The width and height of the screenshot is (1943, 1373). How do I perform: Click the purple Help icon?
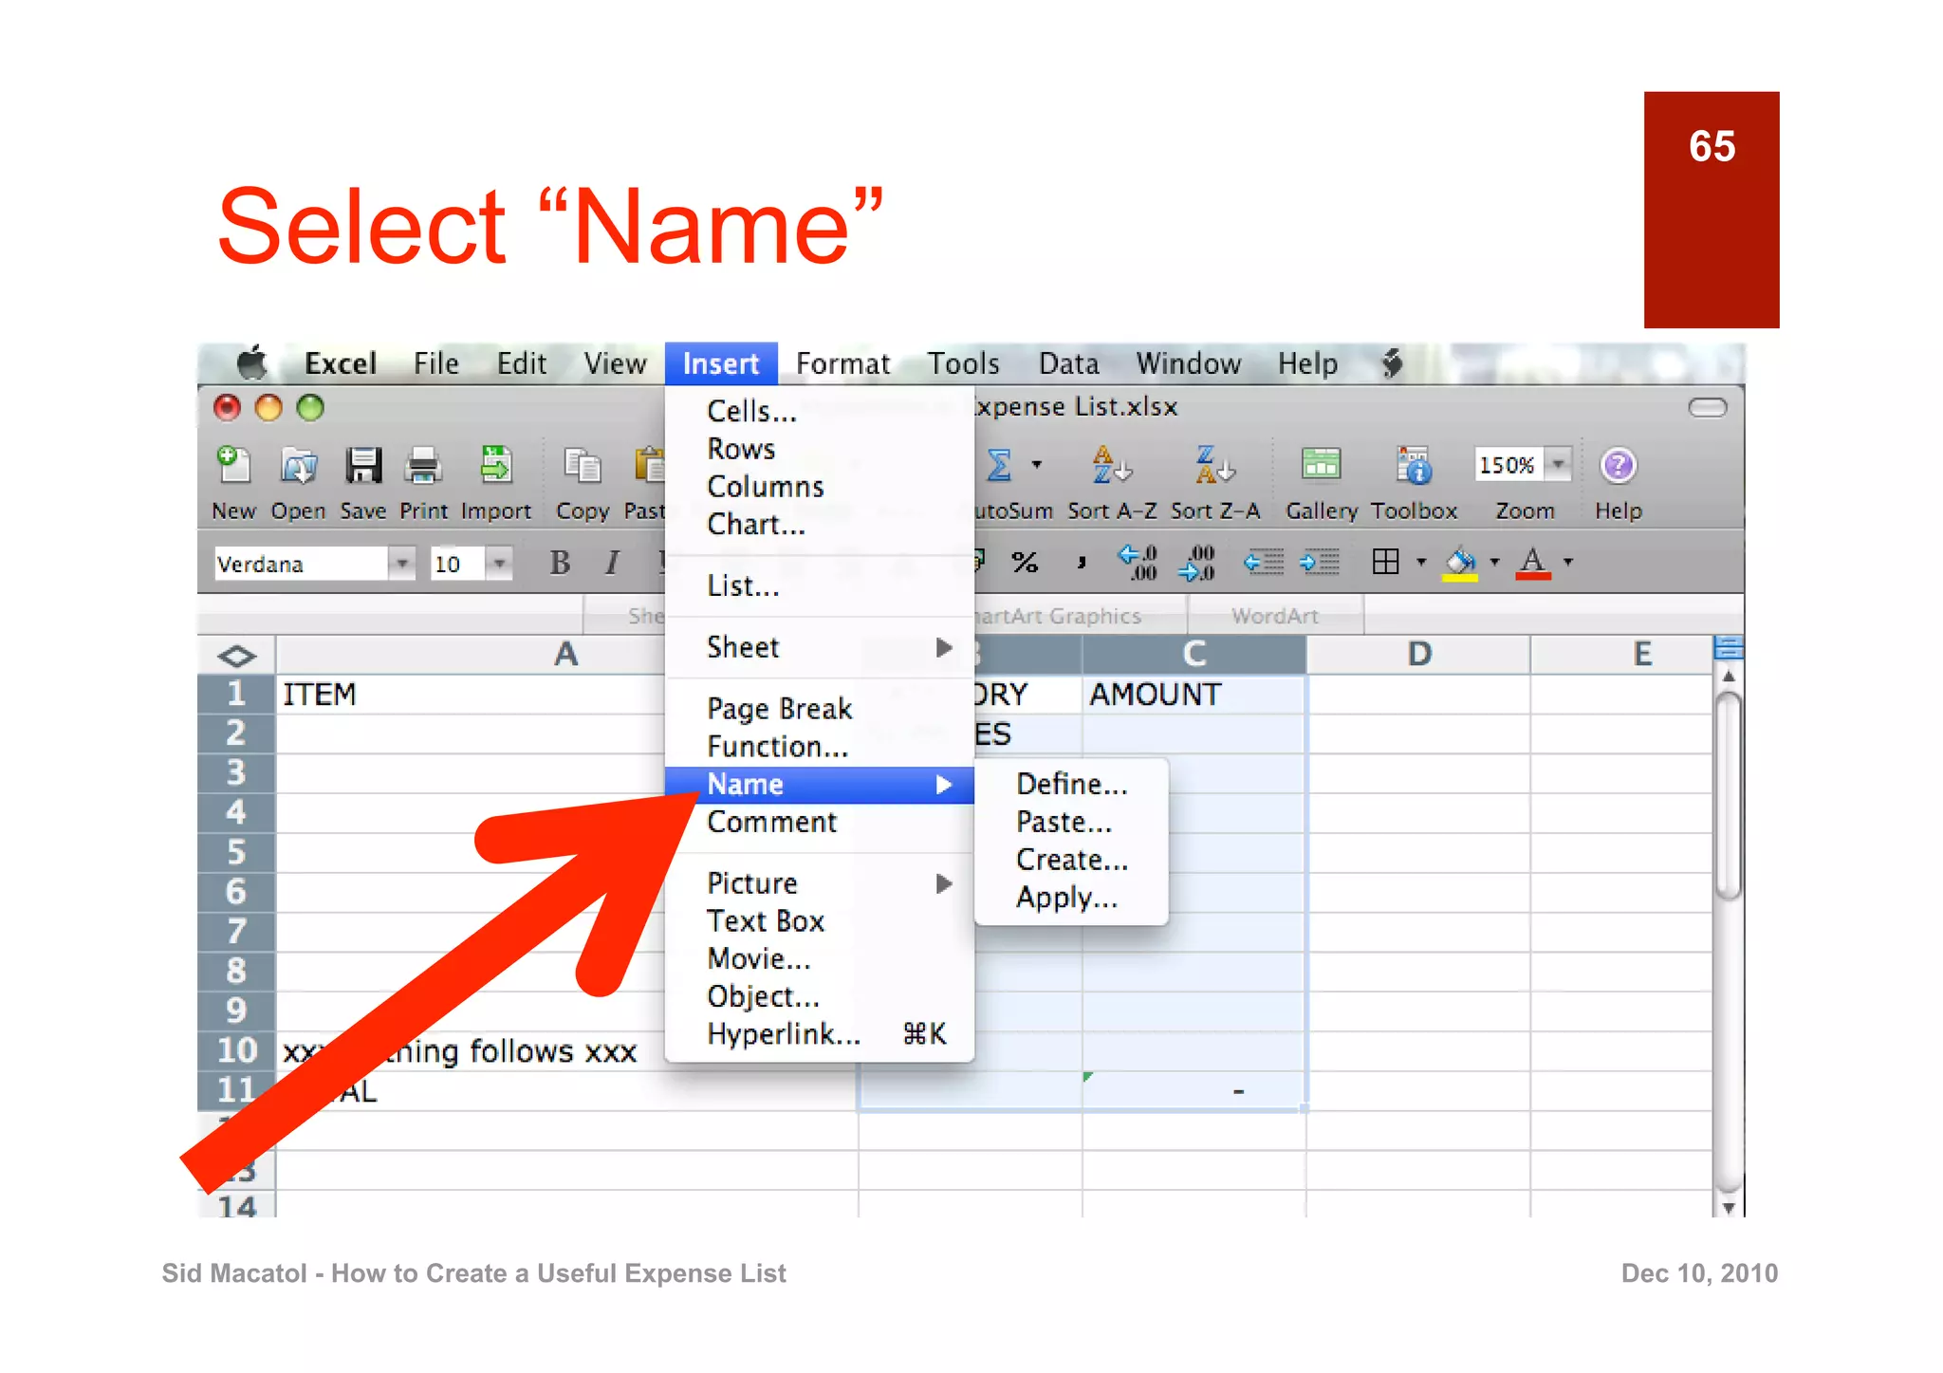pos(1618,465)
